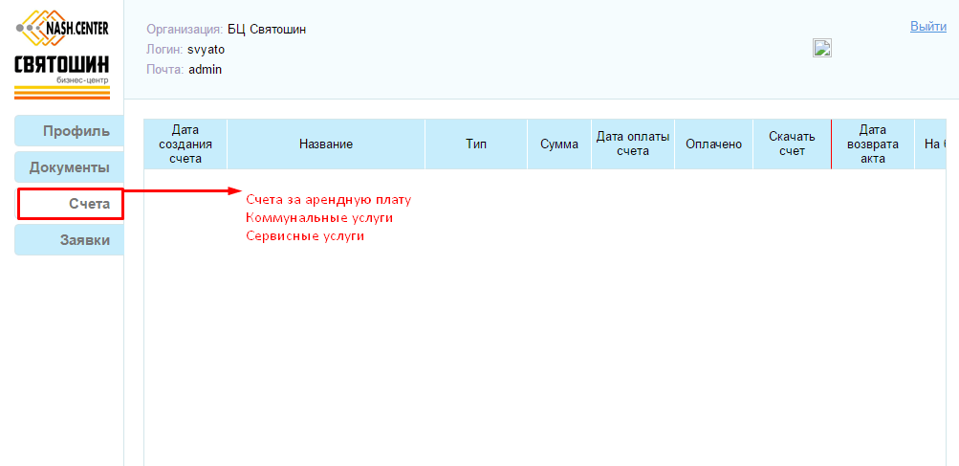959x466 pixels.
Task: Click the Почта value admin
Action: point(205,70)
